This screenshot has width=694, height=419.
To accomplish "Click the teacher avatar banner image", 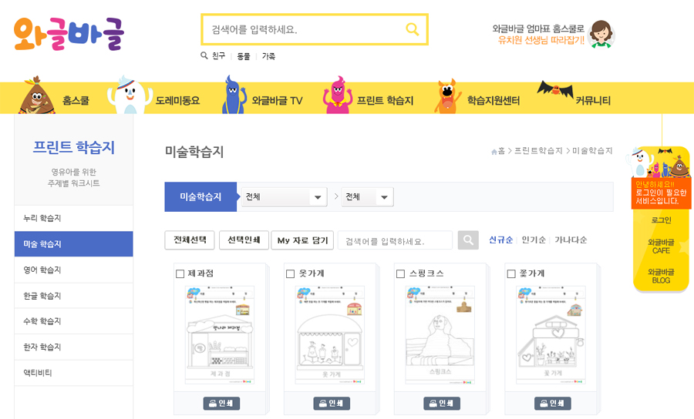I will [x=601, y=34].
